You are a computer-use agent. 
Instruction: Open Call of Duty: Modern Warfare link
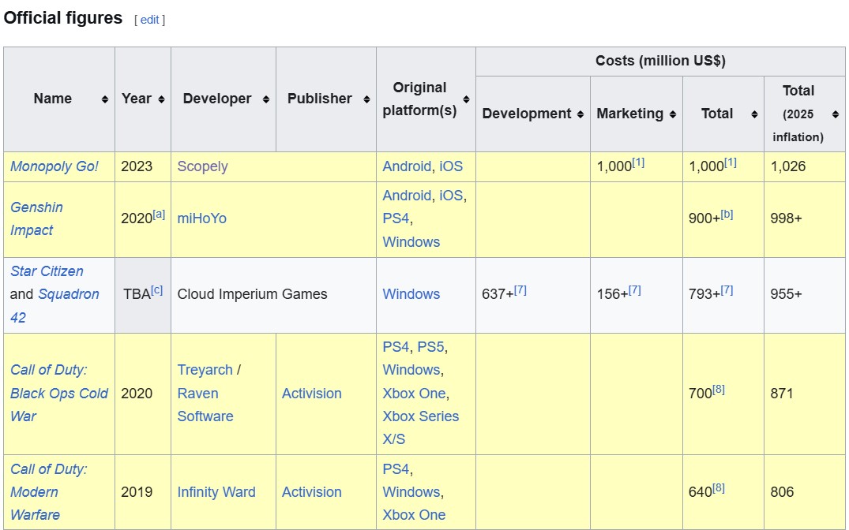[48, 491]
